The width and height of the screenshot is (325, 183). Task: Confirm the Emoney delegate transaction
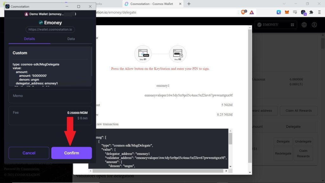(x=71, y=153)
